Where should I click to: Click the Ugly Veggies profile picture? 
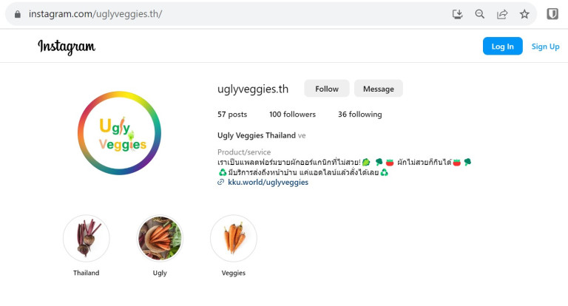point(119,133)
